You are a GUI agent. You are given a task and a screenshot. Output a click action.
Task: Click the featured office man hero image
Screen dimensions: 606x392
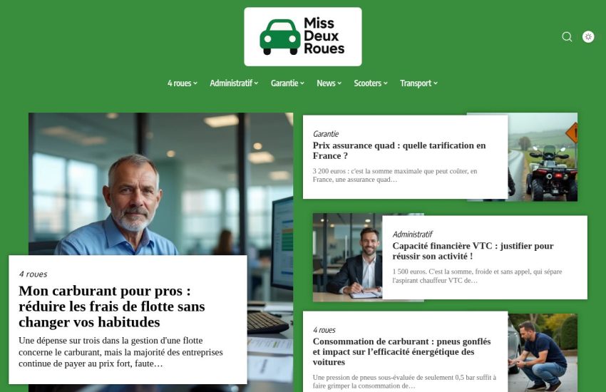pyautogui.click(x=161, y=184)
